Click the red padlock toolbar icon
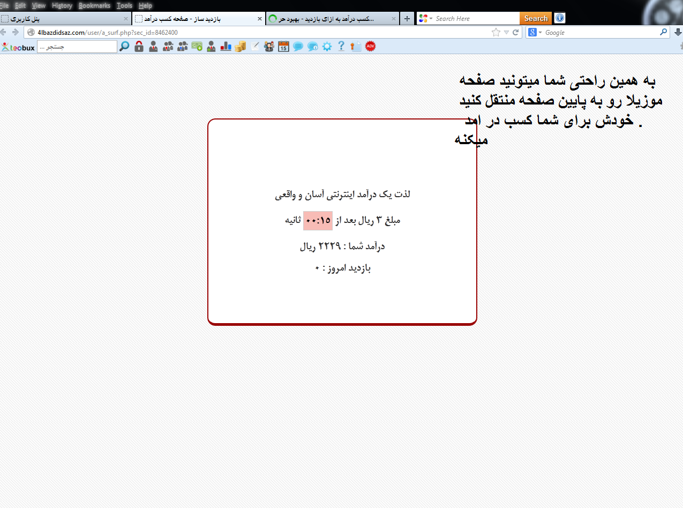This screenshot has height=508, width=683. click(139, 47)
